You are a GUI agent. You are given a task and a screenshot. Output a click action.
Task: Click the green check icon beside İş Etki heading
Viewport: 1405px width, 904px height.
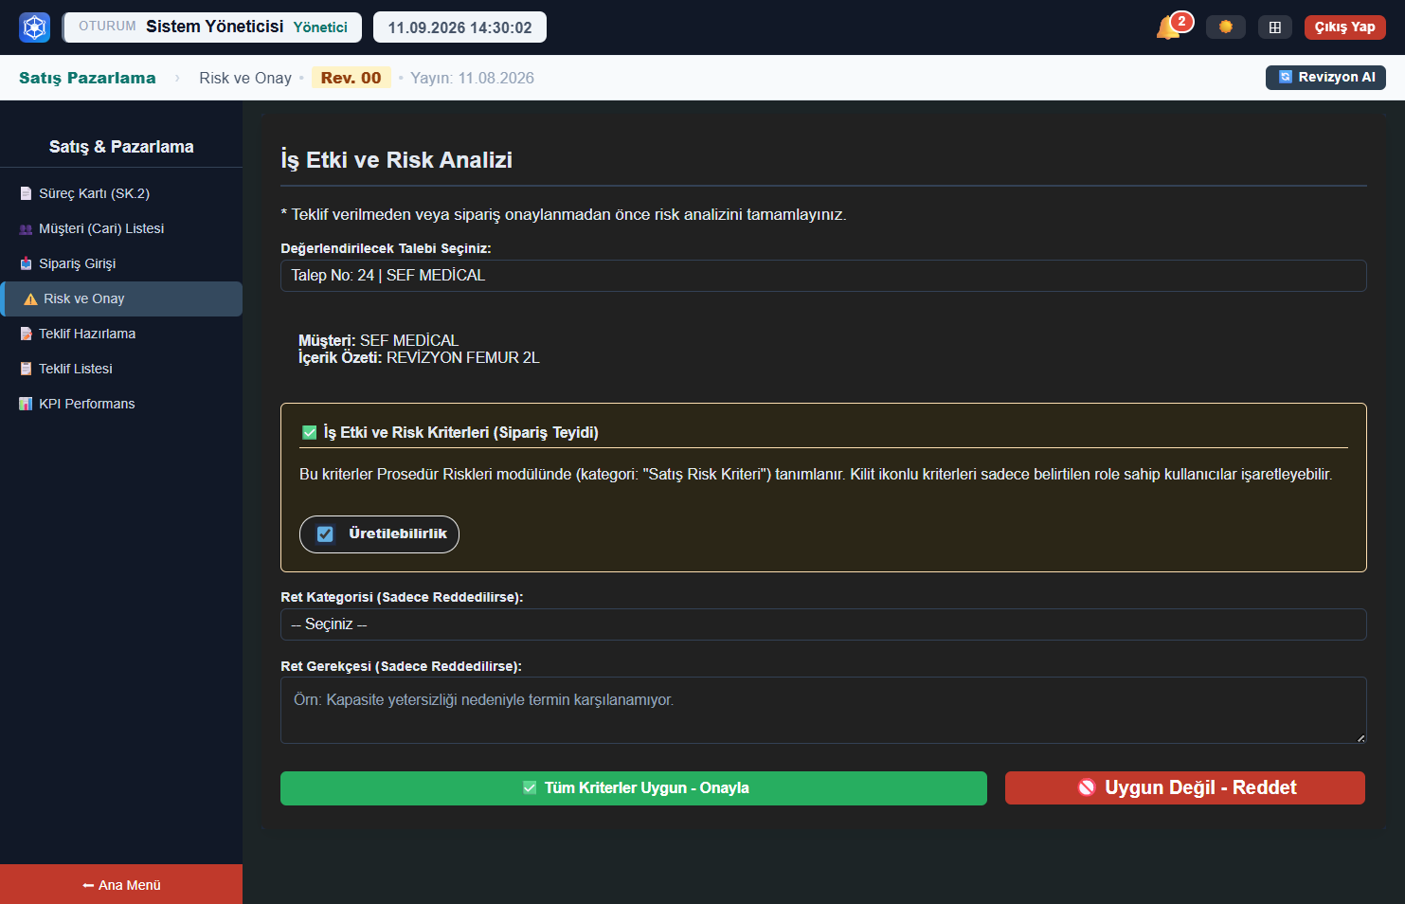(309, 432)
